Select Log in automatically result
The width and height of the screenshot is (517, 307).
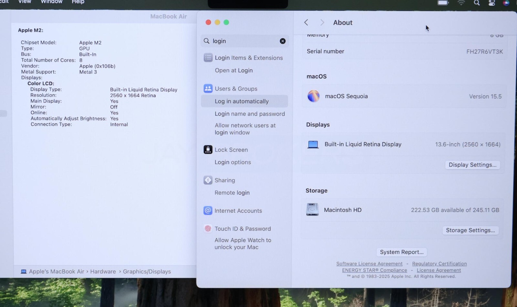(x=244, y=101)
